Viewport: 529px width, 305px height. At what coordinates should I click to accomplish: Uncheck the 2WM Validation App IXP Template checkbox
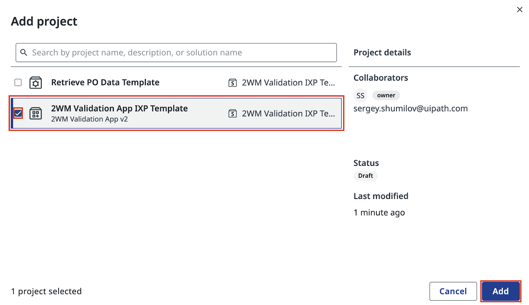(x=18, y=114)
